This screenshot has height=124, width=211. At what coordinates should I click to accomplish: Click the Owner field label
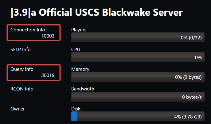18,109
